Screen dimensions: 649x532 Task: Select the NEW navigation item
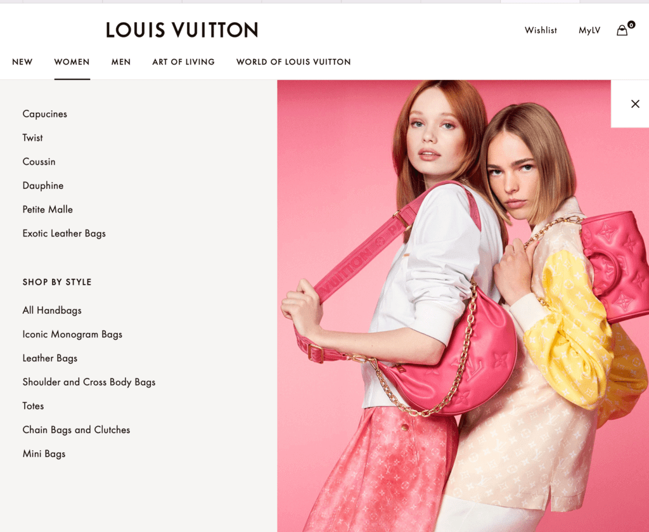pyautogui.click(x=22, y=62)
